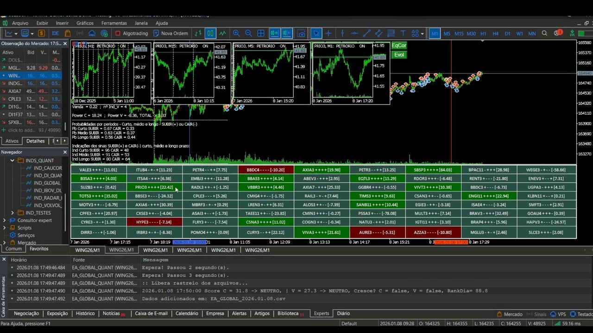Open the search magnifier in the toolbar

coord(545,33)
